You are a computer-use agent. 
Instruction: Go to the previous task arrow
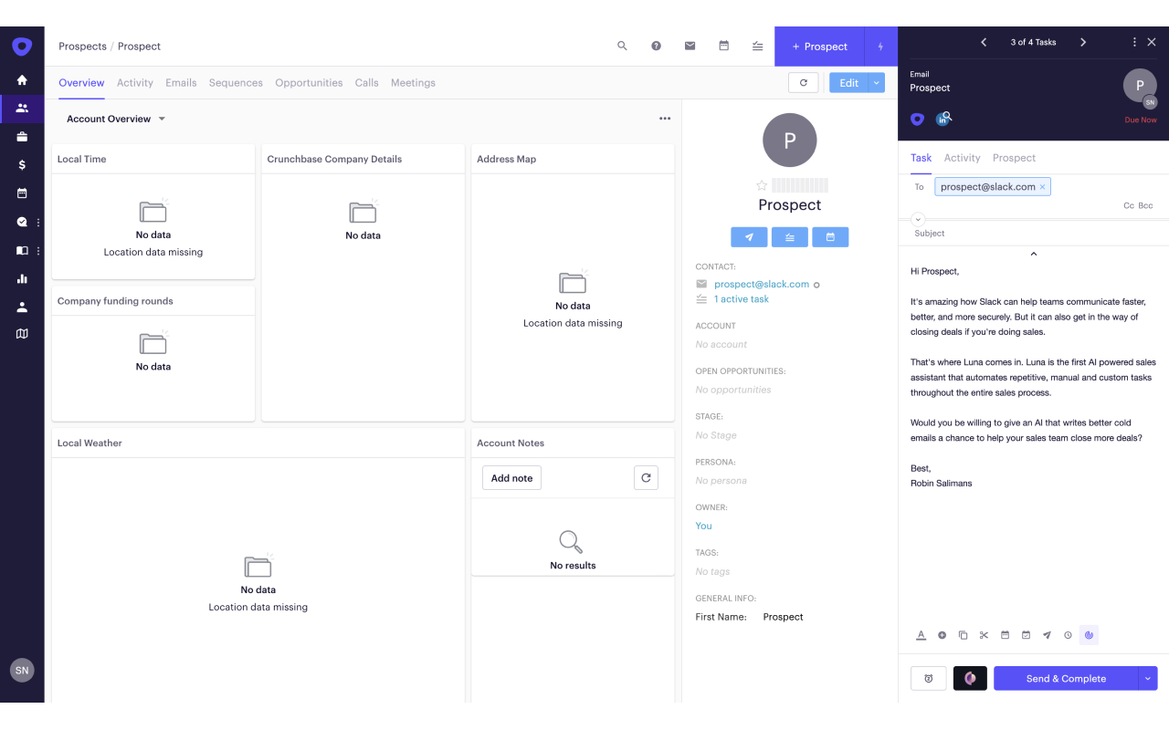(x=984, y=42)
